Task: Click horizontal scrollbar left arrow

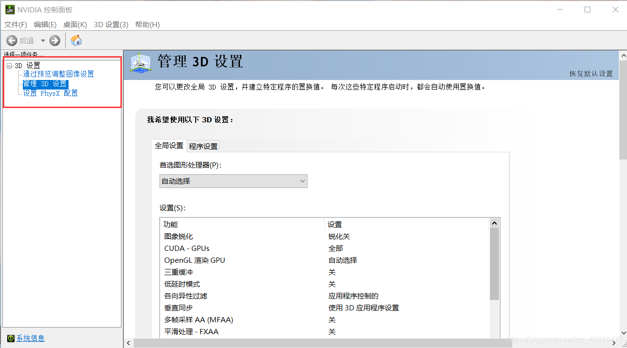Action: pos(129,343)
